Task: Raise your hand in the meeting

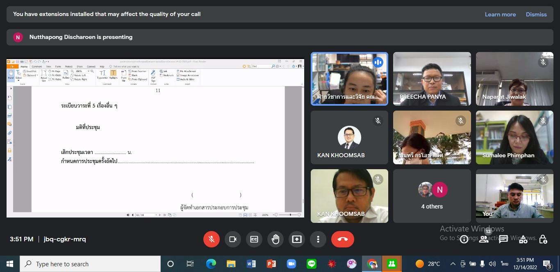Action: point(275,239)
